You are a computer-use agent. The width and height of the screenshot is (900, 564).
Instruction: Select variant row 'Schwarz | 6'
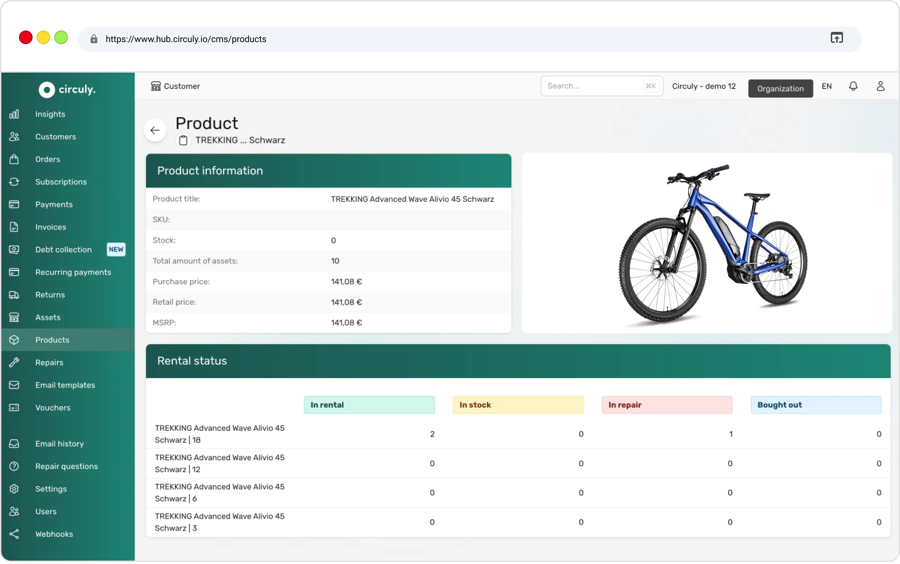(518, 493)
